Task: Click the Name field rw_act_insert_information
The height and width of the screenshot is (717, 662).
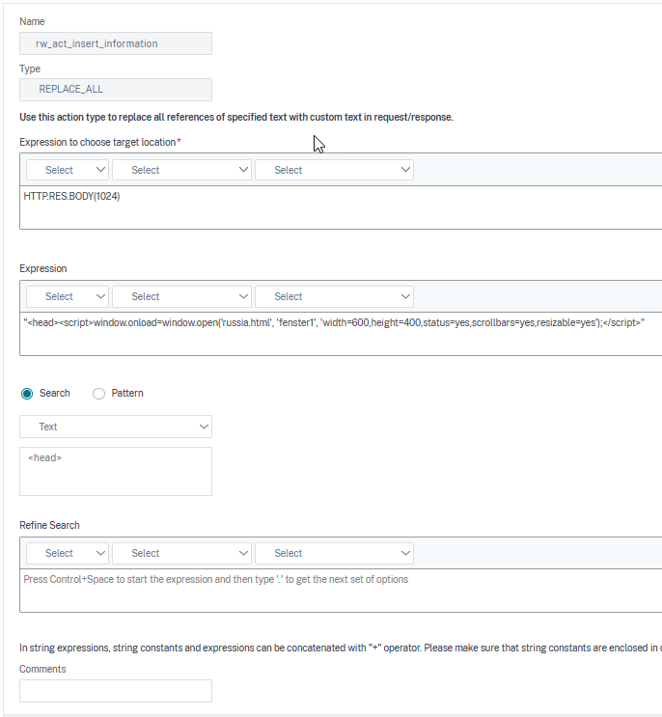Action: tap(116, 43)
